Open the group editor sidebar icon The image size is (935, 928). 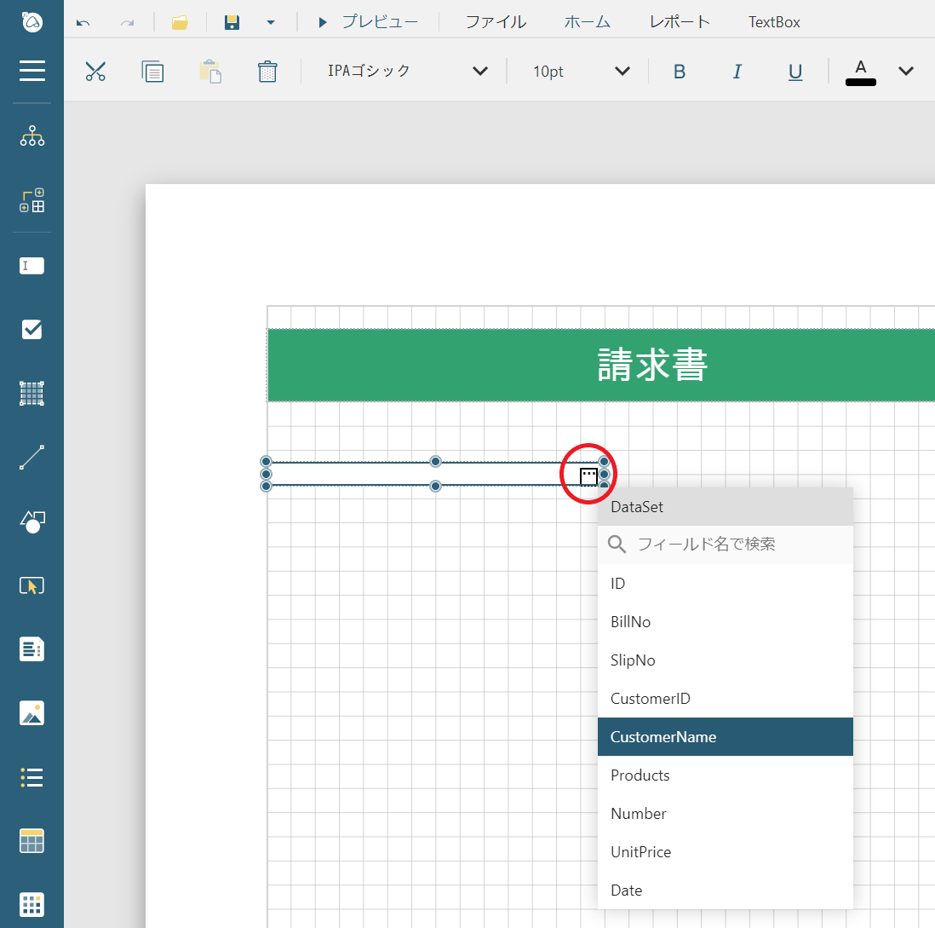(32, 200)
